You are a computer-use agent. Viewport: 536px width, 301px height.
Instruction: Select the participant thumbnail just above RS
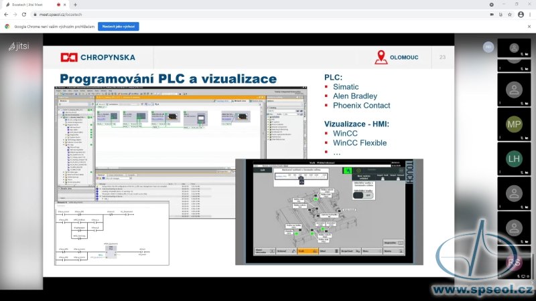pyautogui.click(x=514, y=227)
